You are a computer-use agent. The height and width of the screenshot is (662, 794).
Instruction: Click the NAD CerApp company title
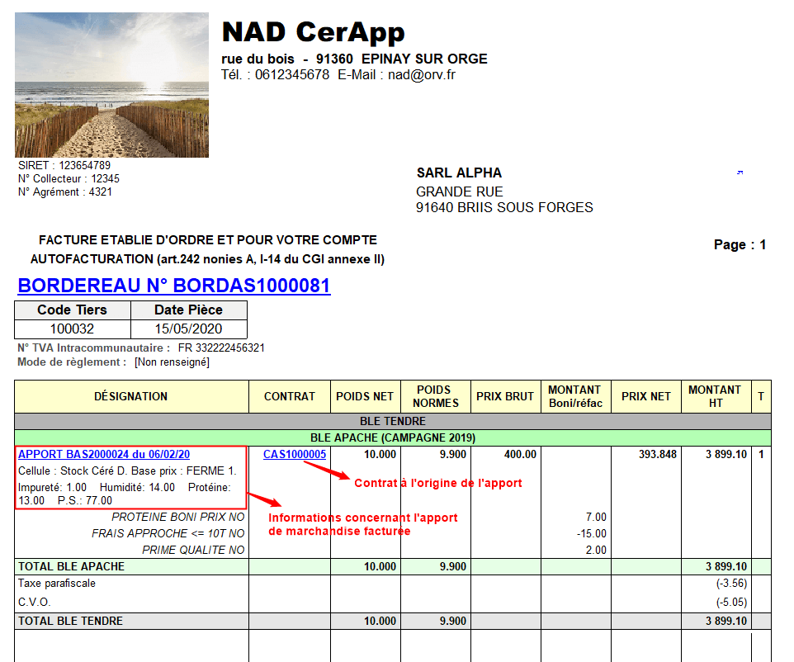[313, 32]
